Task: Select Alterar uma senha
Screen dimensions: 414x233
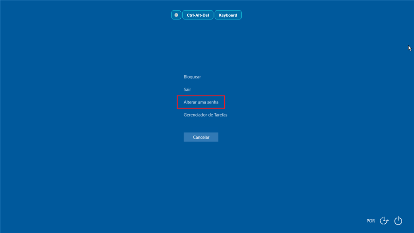Action: (x=201, y=102)
